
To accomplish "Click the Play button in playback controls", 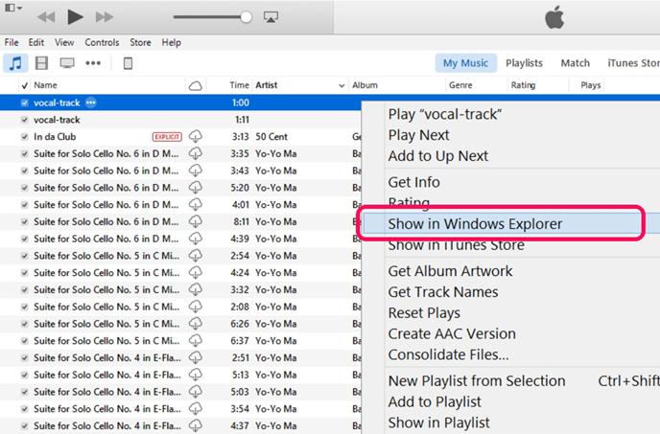I will click(75, 17).
